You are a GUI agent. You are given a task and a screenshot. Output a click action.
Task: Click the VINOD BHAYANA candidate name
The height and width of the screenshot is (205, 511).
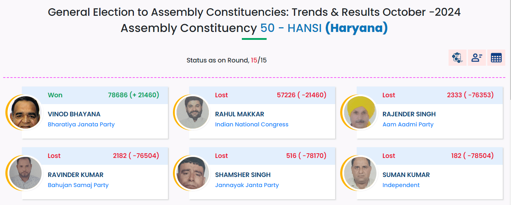[x=74, y=114]
